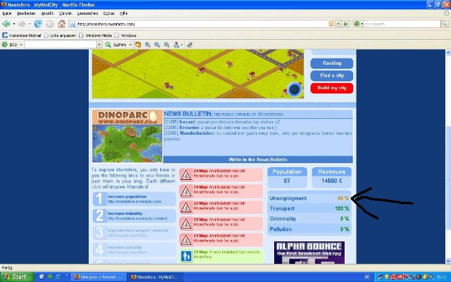Open the address bar history dropdown arrow

tap(338, 24)
